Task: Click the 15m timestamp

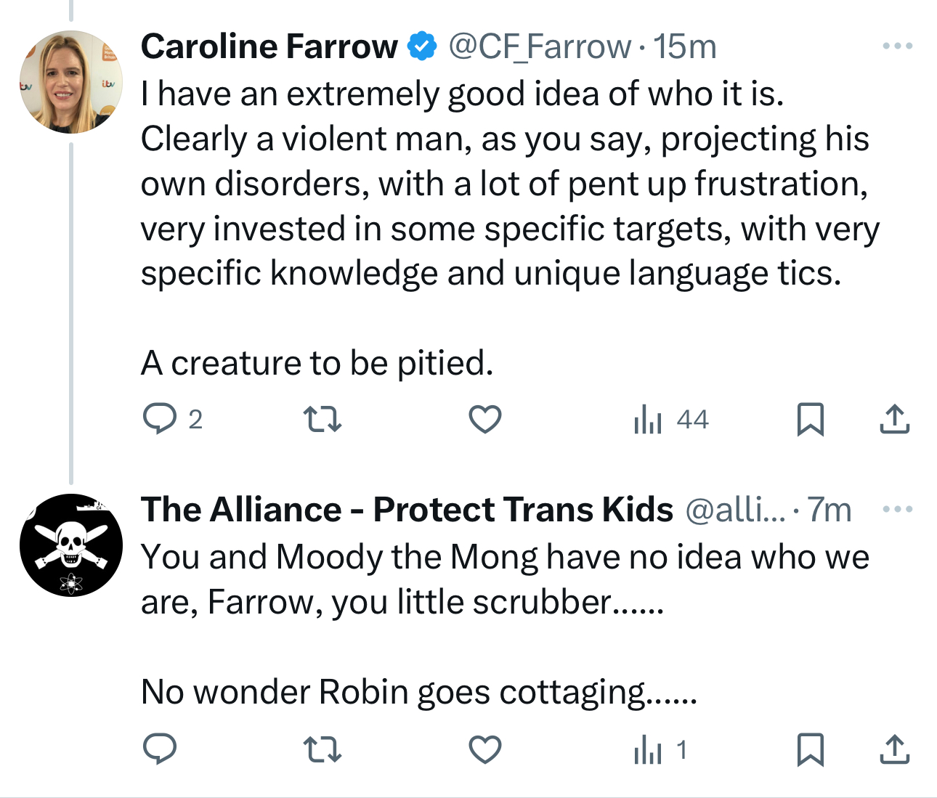Action: coord(684,47)
